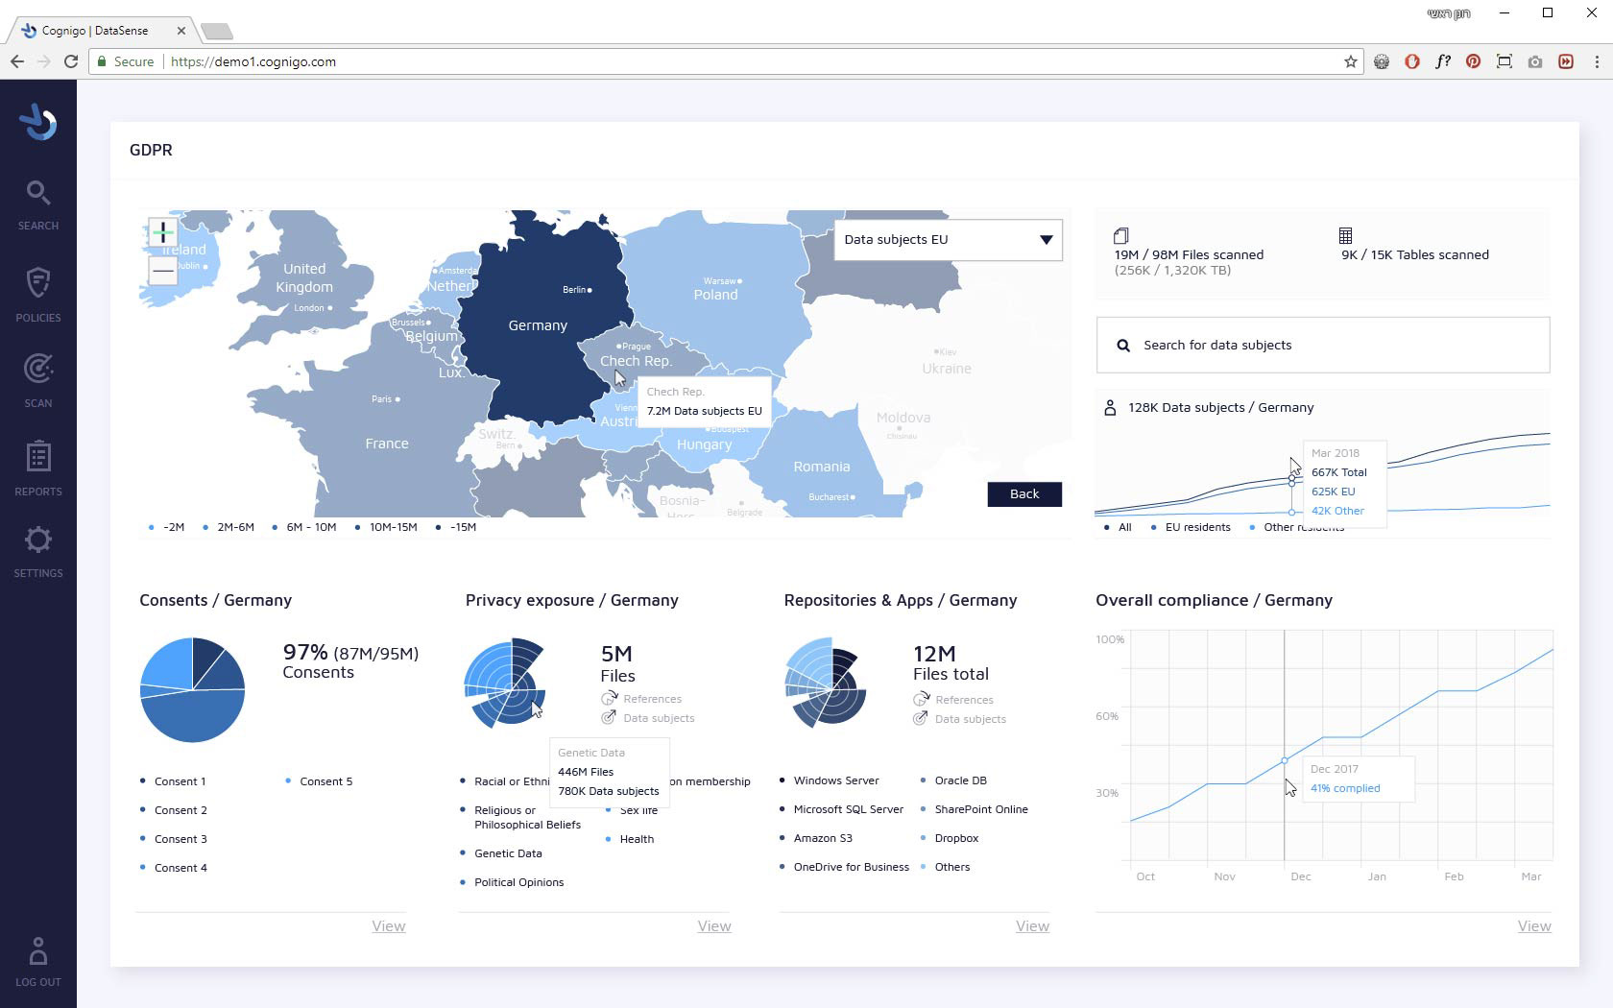Open the Chrome menu three dots
1613x1008 pixels.
1597,61
